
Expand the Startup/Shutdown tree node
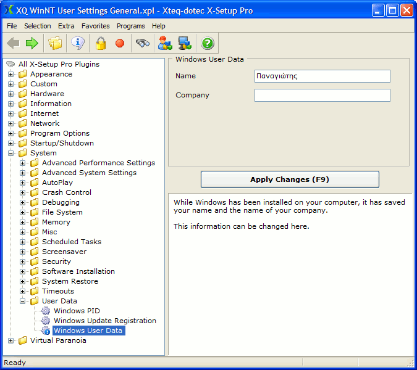(11, 143)
